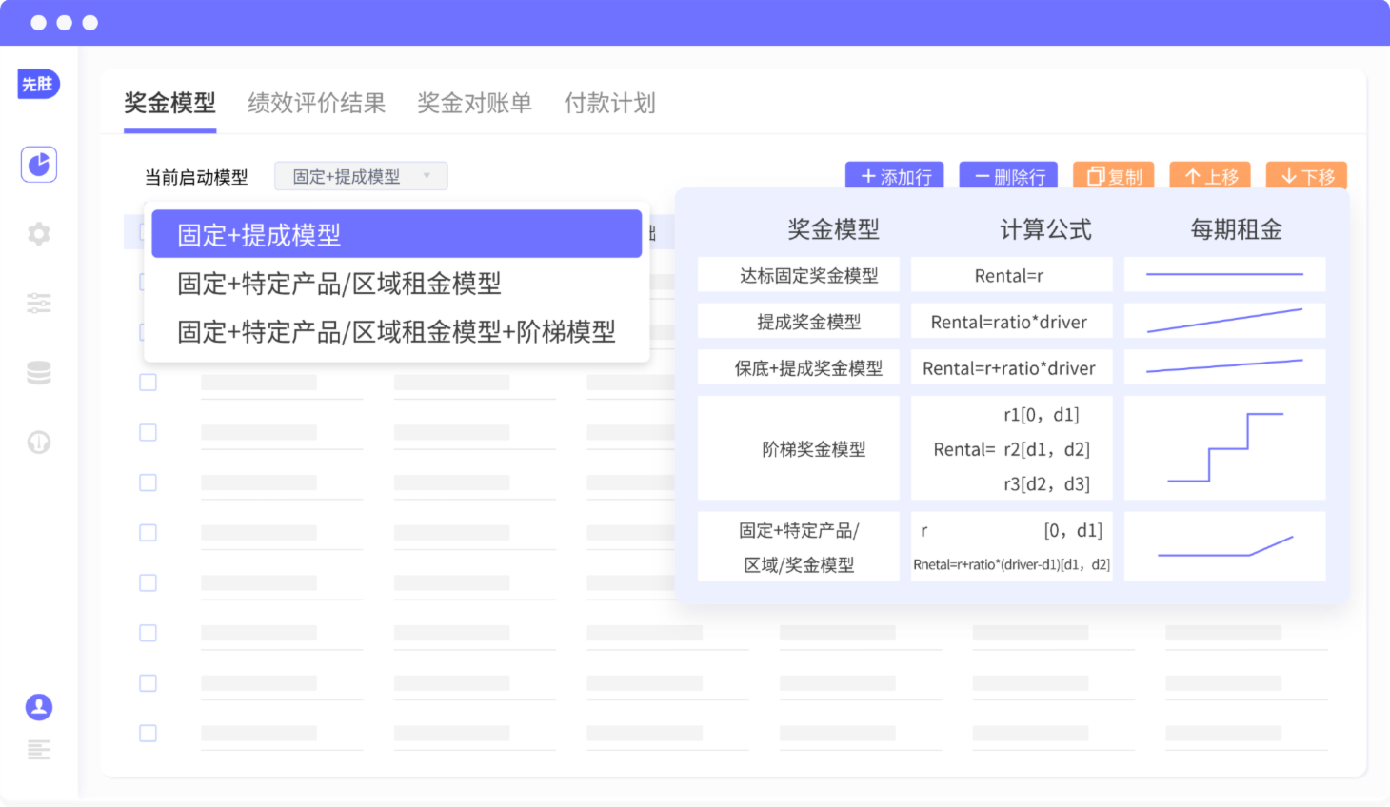Image resolution: width=1390 pixels, height=807 pixels.
Task: Check the first row checkbox below the dropdown list
Action: coord(148,383)
